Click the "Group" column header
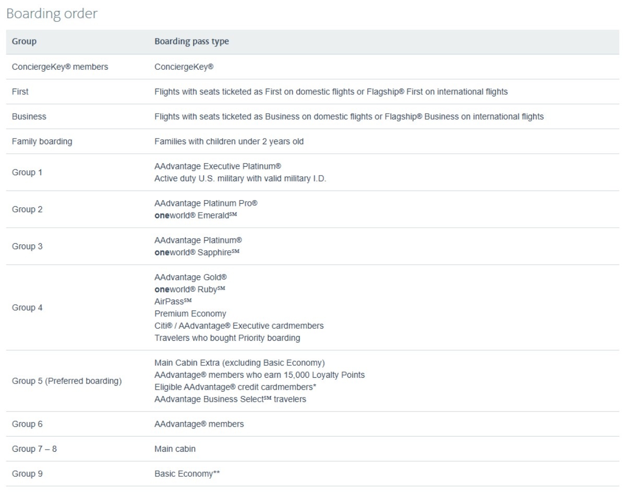 pos(24,42)
